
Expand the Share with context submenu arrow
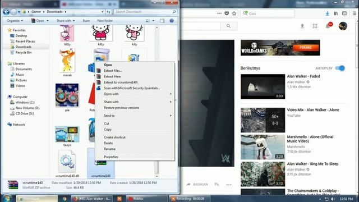pos(171,102)
